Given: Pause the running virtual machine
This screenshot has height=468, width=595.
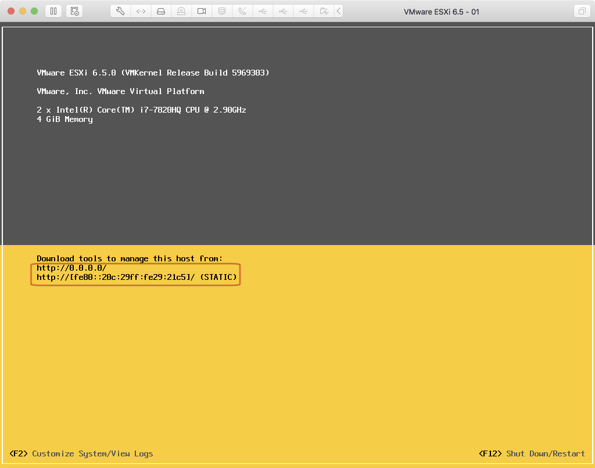Looking at the screenshot, I should click(53, 11).
